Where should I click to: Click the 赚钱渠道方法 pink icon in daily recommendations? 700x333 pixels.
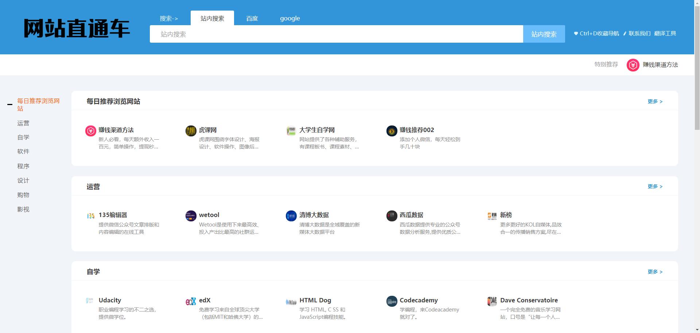(90, 131)
